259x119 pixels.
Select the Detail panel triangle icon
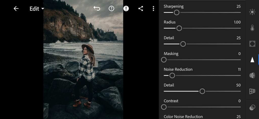252,60
